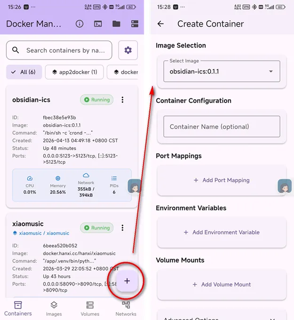The image size is (294, 320).
Task: Open the terminal icon in the header
Action: point(98,24)
